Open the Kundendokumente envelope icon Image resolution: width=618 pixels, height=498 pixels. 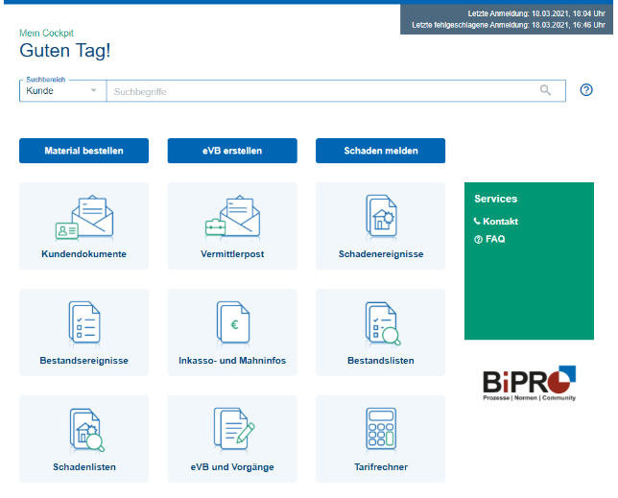click(84, 217)
